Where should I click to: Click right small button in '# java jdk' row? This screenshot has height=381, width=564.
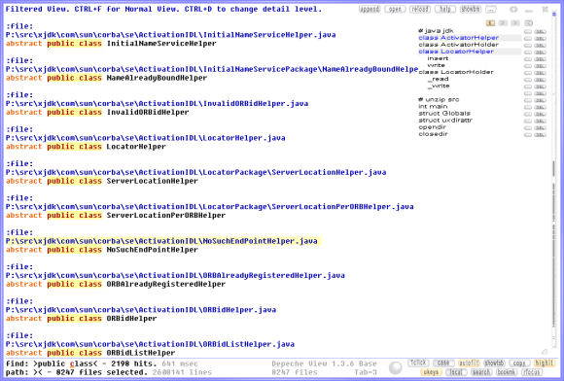coord(540,32)
